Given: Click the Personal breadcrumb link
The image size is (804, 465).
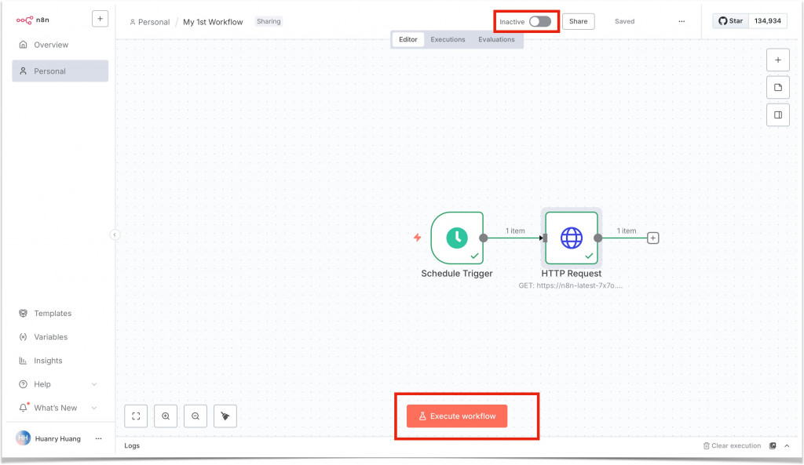Looking at the screenshot, I should click(150, 22).
